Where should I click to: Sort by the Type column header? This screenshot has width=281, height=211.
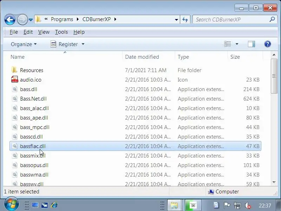click(201, 57)
